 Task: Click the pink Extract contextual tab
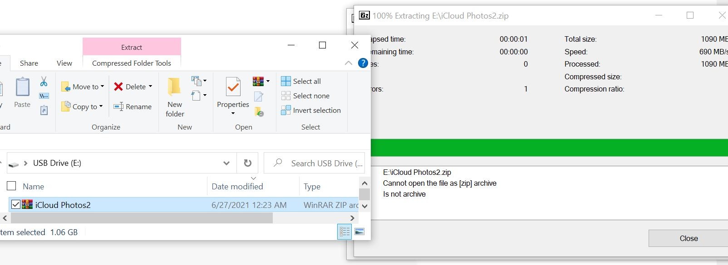tap(132, 47)
